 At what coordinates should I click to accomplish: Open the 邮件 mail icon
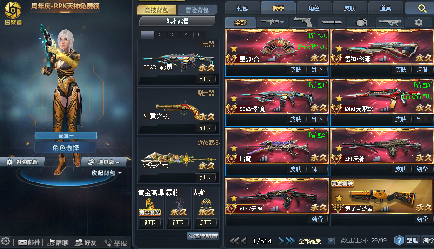tap(29, 242)
